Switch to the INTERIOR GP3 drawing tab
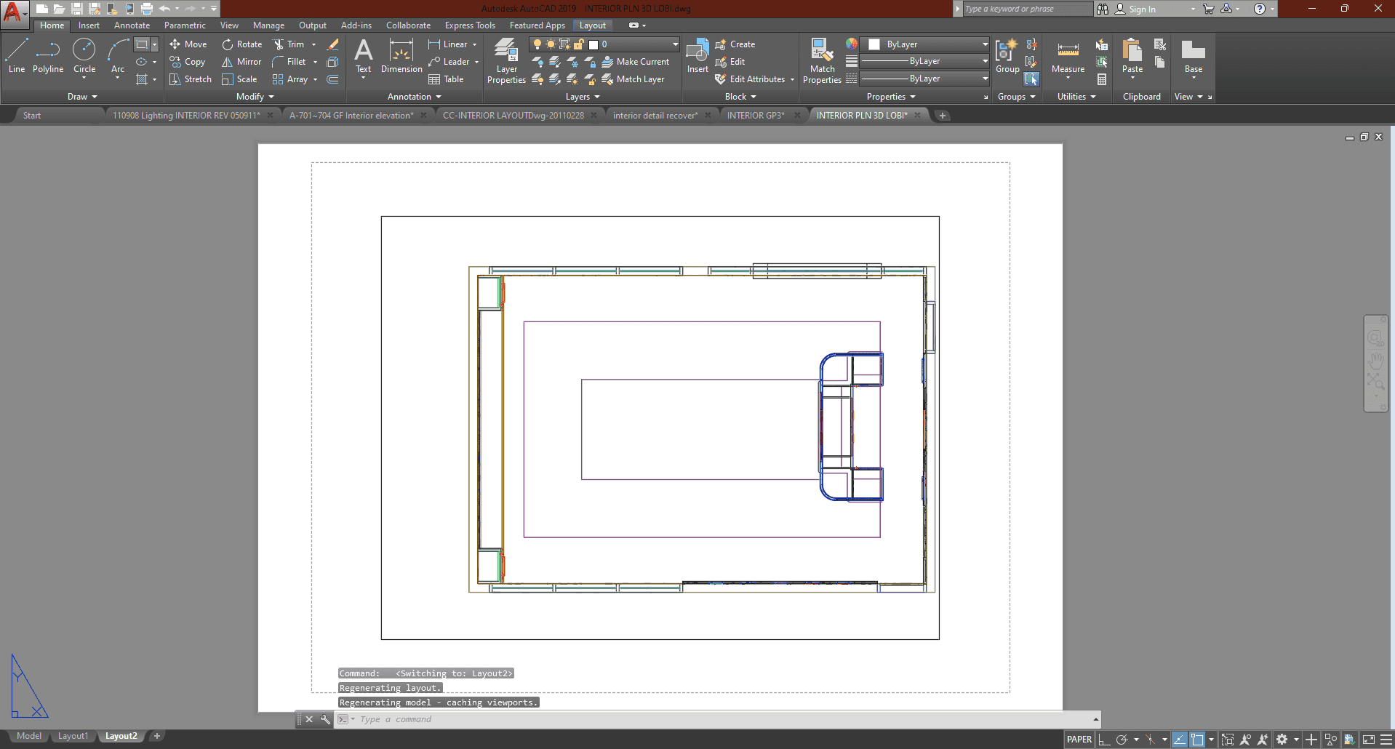The height and width of the screenshot is (749, 1395). (x=756, y=116)
